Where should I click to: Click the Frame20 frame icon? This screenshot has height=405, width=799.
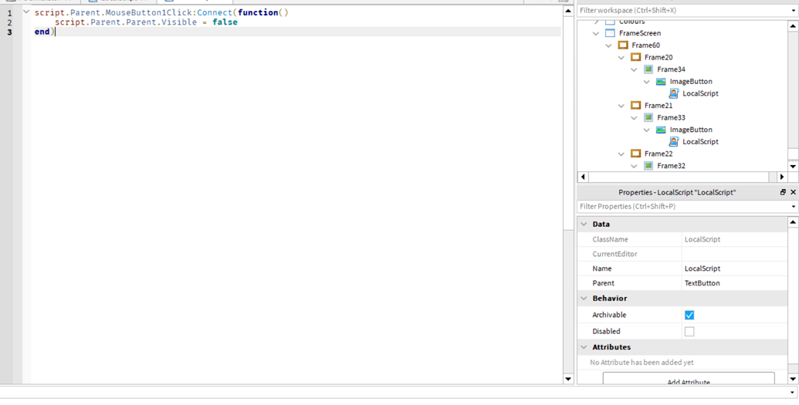[635, 57]
